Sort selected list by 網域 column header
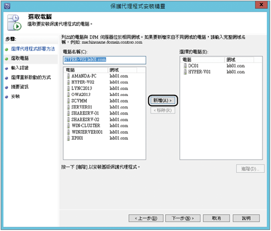Viewport: 271px width, 231px height. 239,59
